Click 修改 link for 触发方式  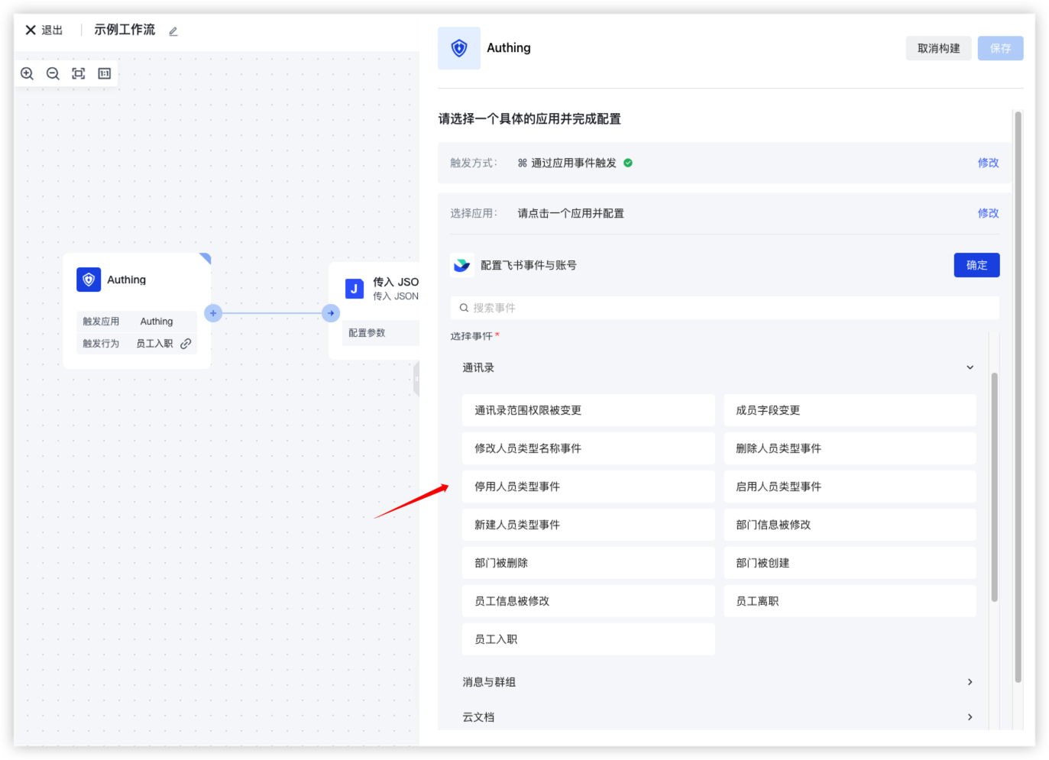(988, 163)
